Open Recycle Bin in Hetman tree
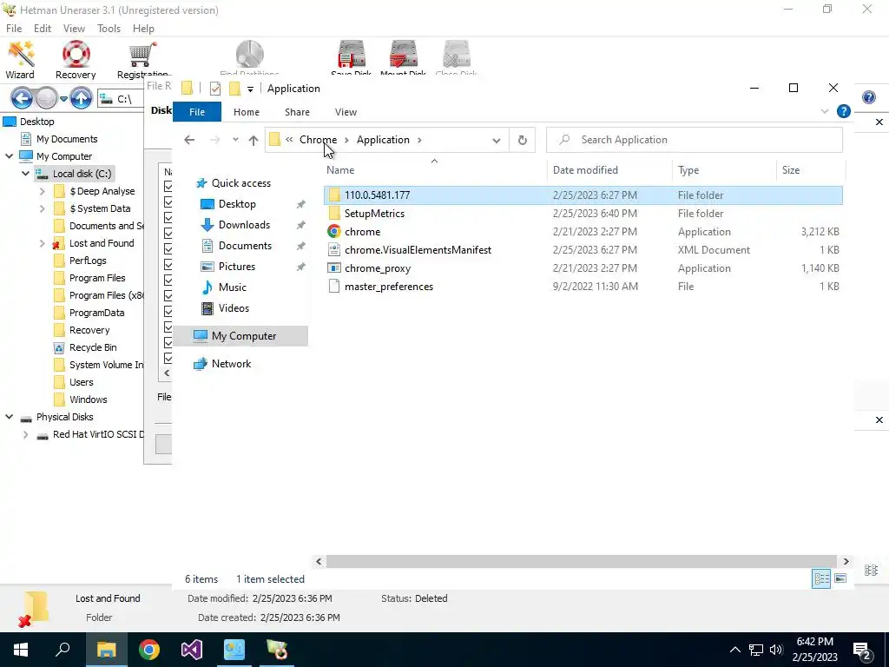This screenshot has height=667, width=889. tap(93, 347)
